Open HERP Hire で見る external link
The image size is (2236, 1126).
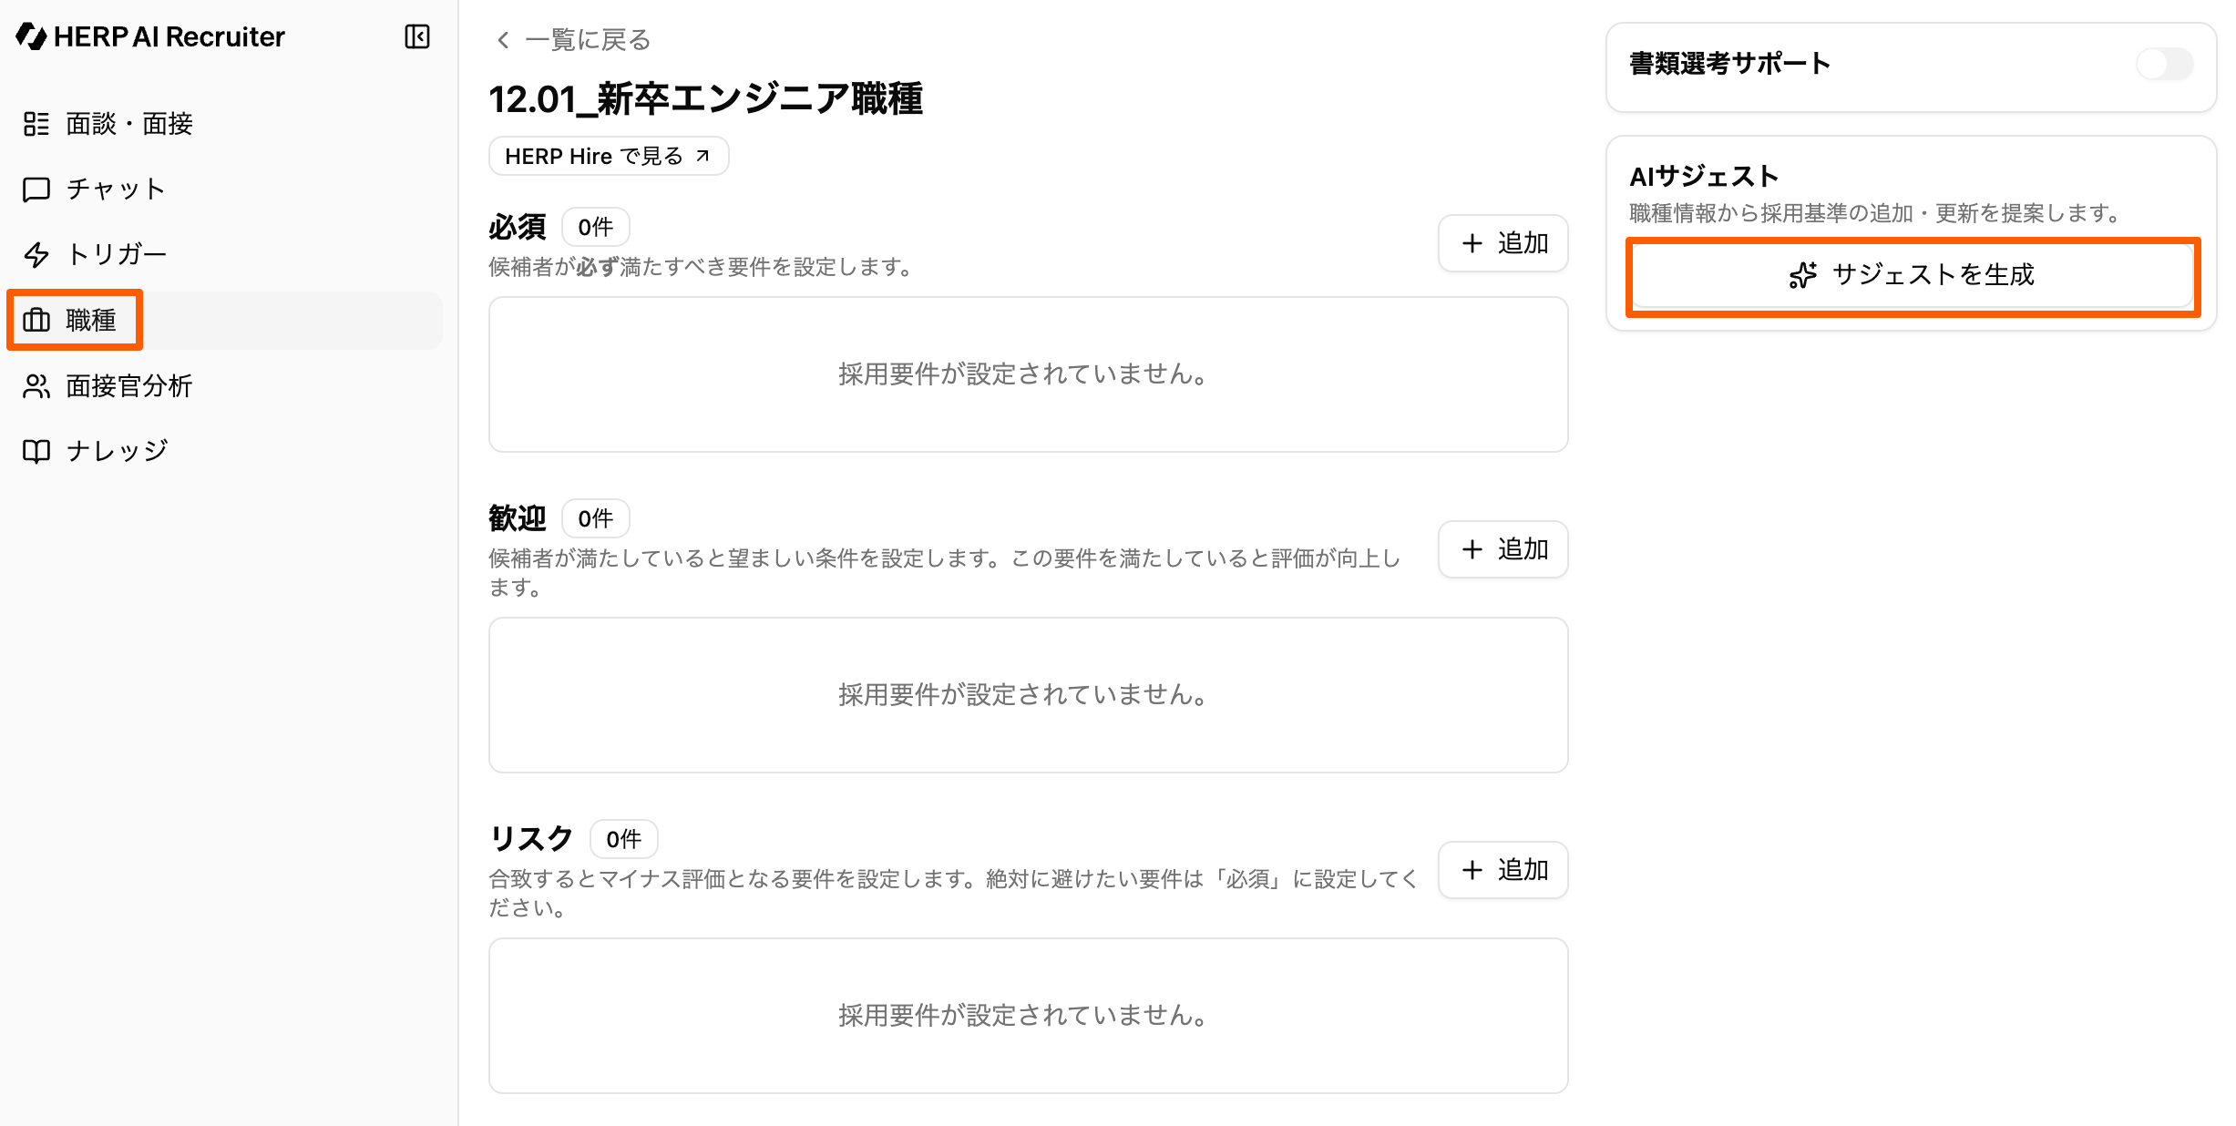pos(609,156)
